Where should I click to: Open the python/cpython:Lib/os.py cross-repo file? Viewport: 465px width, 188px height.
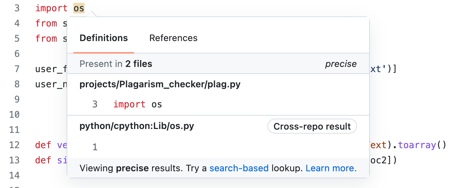coord(137,126)
